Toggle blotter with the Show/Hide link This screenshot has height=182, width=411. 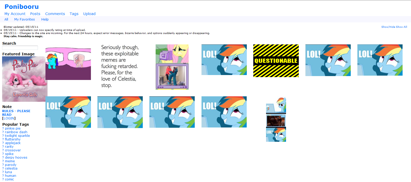(388, 27)
